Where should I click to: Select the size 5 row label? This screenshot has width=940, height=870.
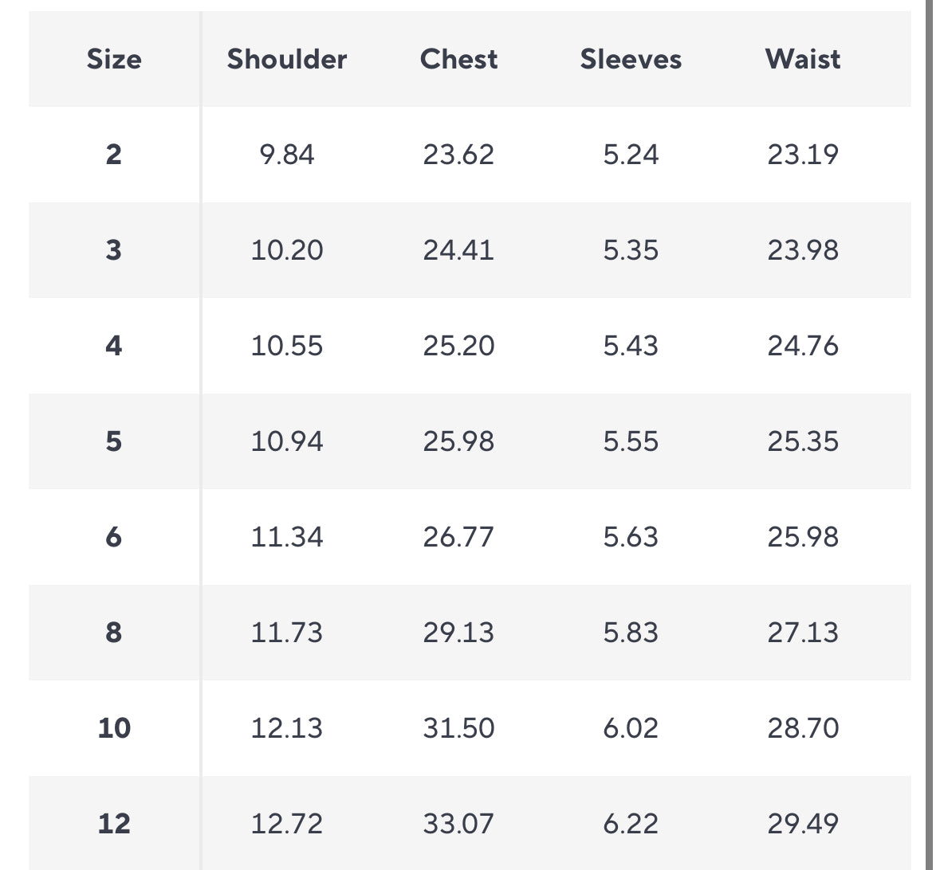click(x=114, y=441)
